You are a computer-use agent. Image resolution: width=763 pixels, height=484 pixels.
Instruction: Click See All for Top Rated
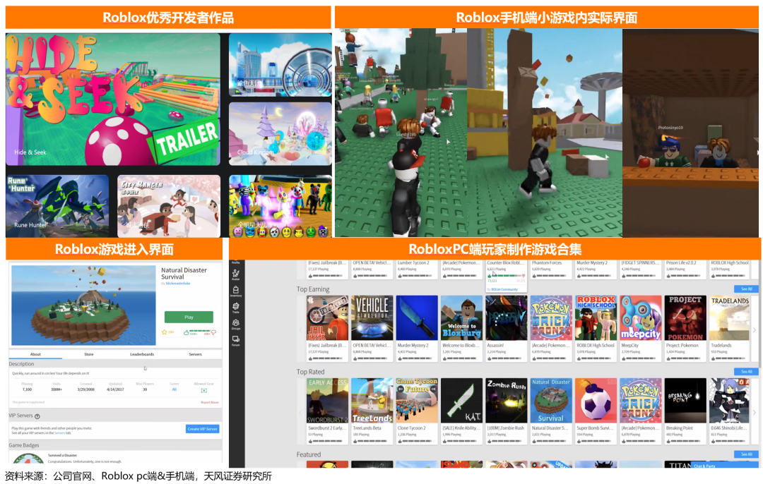click(746, 371)
